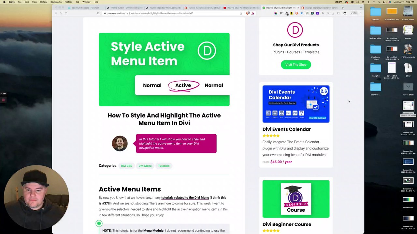Follow tutorials related to the Divi Menu link
Image resolution: width=417 pixels, height=234 pixels.
pos(185,198)
